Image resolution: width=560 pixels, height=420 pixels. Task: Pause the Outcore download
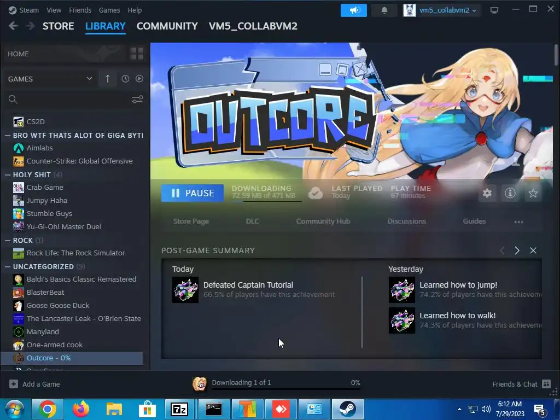tap(192, 193)
